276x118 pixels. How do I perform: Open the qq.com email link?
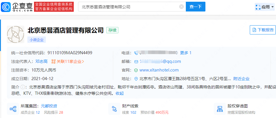click(160, 61)
